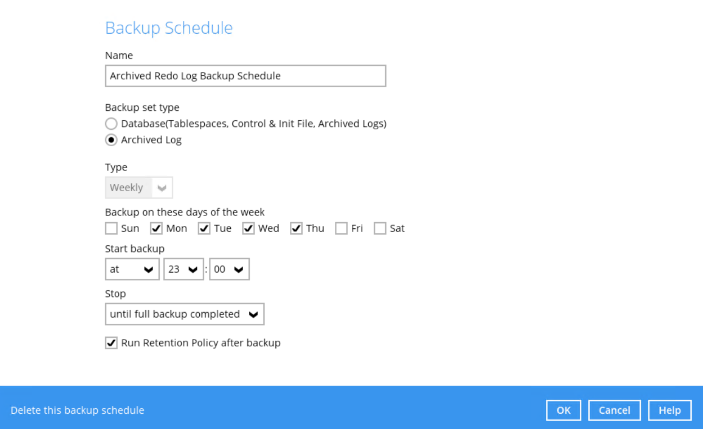Enable the Sun checkbox
The width and height of the screenshot is (703, 429).
point(111,229)
